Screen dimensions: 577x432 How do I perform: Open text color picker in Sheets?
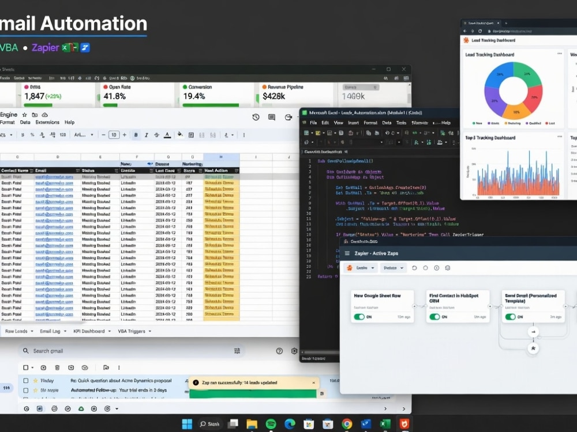167,135
